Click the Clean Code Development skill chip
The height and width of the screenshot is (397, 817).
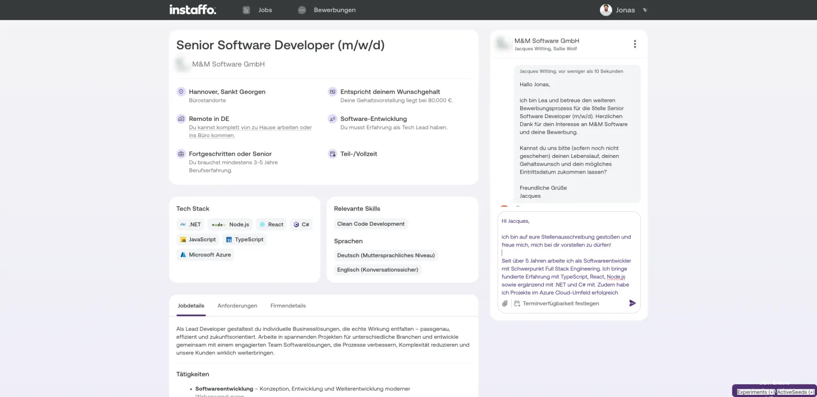click(x=371, y=224)
